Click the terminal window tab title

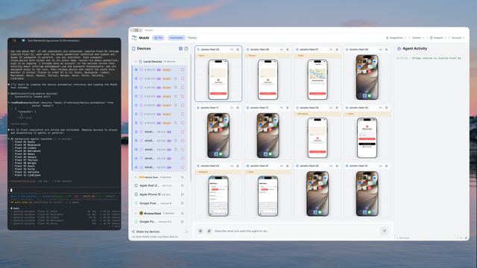click(x=54, y=40)
